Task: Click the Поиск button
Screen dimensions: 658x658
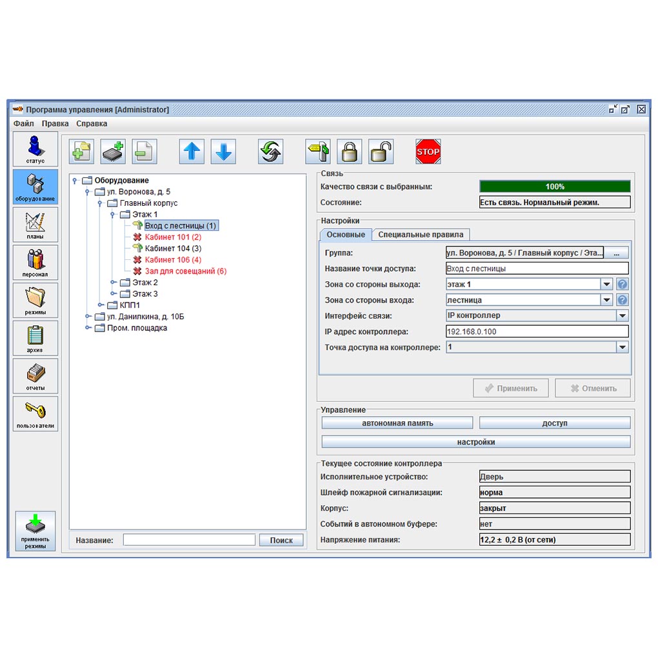Action: [x=281, y=541]
